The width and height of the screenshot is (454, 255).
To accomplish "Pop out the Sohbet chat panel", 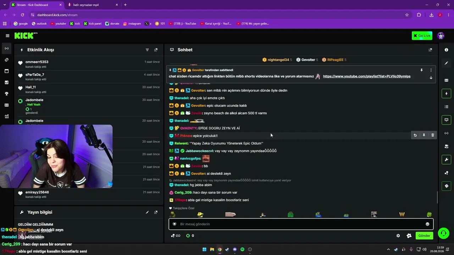I will 430,50.
